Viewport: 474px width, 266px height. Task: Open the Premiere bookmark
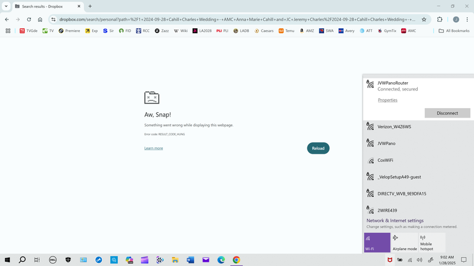[x=69, y=31]
